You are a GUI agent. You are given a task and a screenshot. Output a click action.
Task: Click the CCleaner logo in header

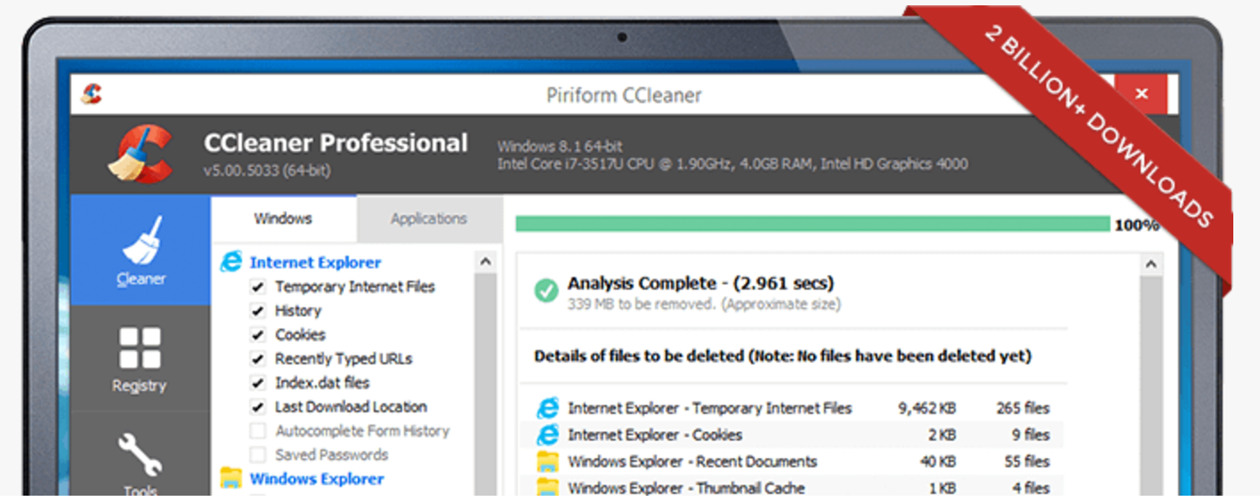(x=140, y=153)
